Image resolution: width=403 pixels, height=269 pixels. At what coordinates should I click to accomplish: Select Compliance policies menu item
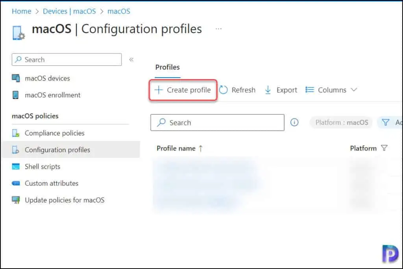(x=54, y=133)
